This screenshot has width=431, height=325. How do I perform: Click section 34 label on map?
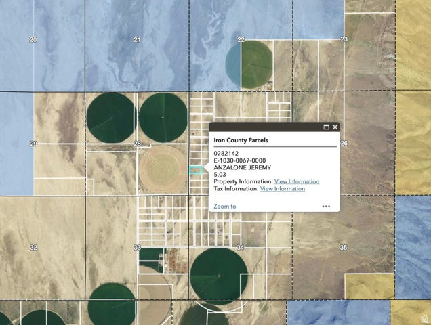pos(240,248)
